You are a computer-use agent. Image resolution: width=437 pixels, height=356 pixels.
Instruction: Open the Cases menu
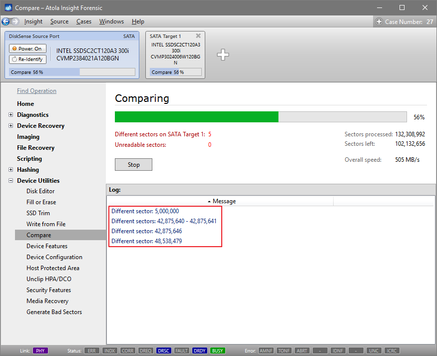tap(84, 21)
